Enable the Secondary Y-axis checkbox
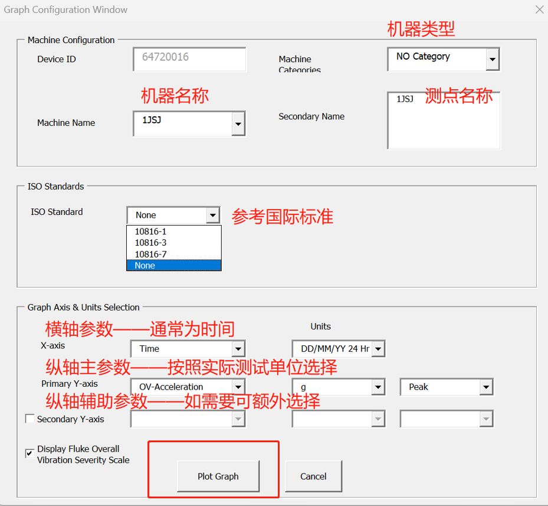 point(30,418)
